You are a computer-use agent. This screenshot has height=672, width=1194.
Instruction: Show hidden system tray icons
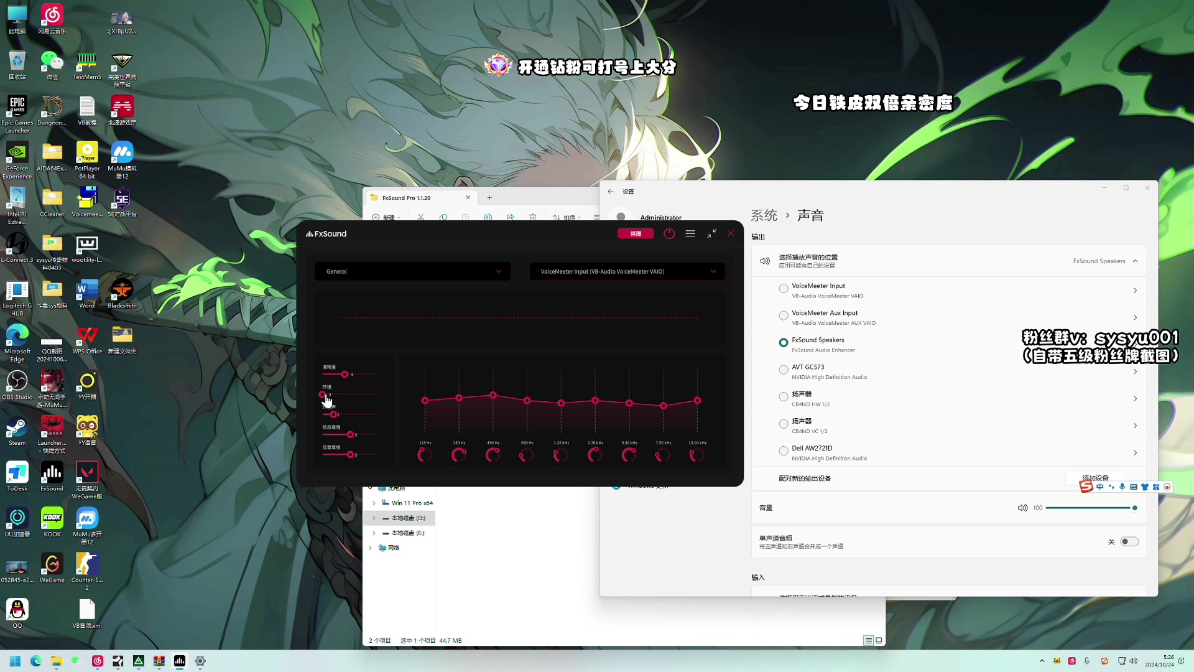[x=1042, y=661]
